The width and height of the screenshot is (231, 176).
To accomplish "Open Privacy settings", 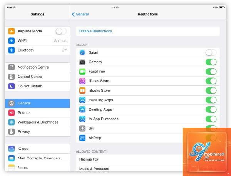I will coord(37,132).
